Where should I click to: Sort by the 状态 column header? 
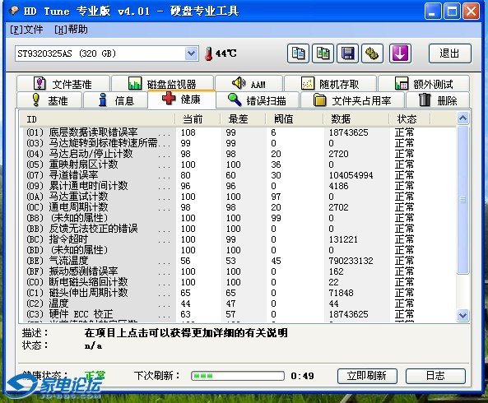pyautogui.click(x=410, y=119)
